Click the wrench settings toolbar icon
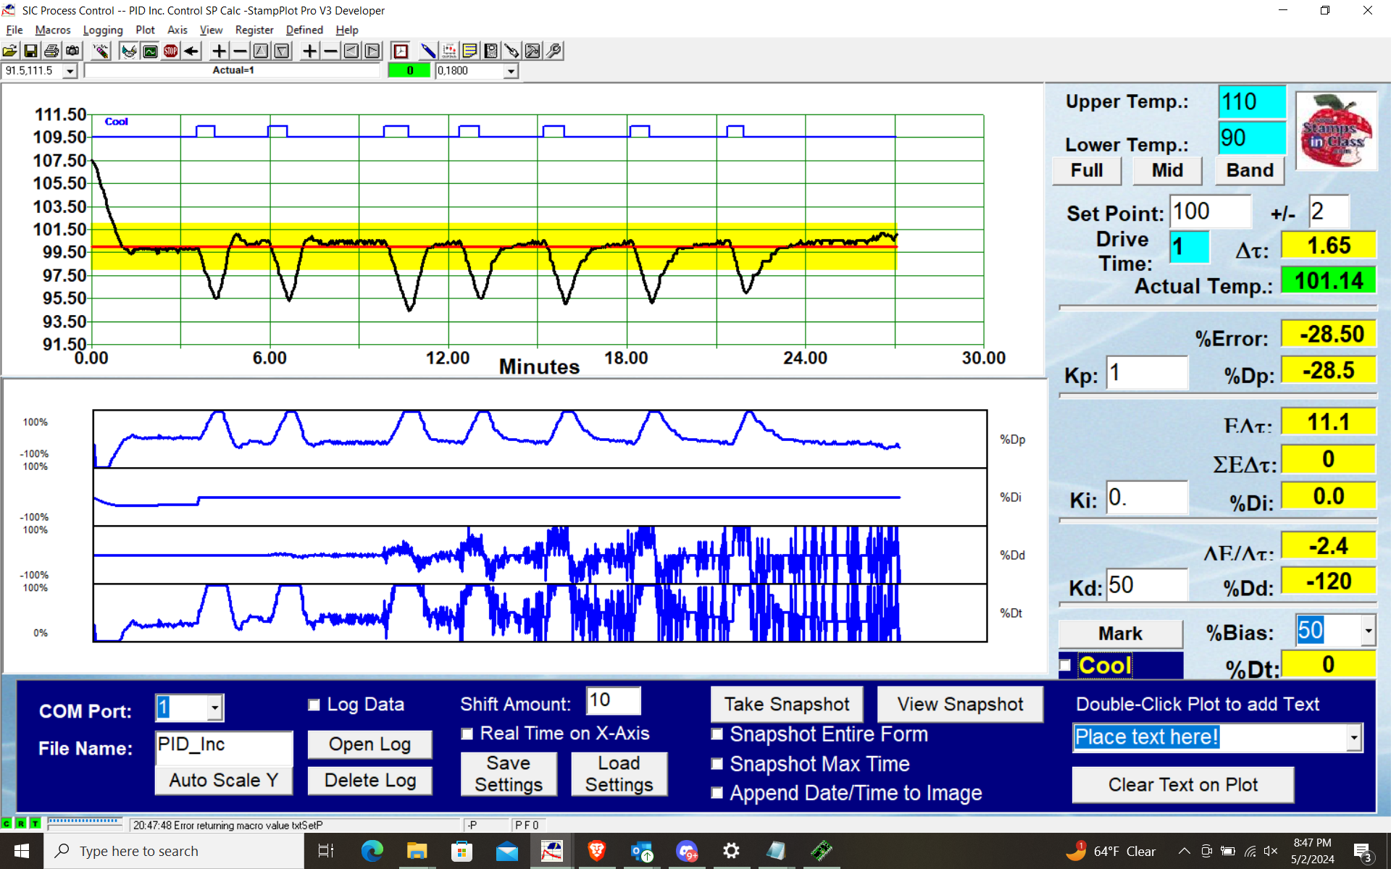 point(554,51)
